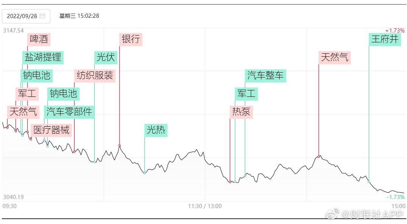Click the 热泵 red label
The height and width of the screenshot is (224, 407).
242,112
